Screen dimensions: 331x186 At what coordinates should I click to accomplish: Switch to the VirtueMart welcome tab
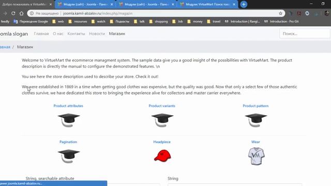click(24, 4)
